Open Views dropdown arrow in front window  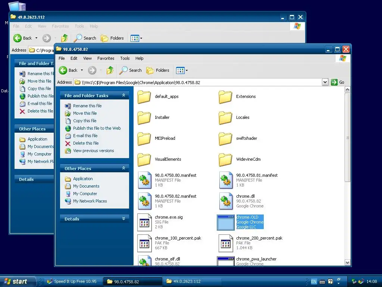pyautogui.click(x=187, y=71)
